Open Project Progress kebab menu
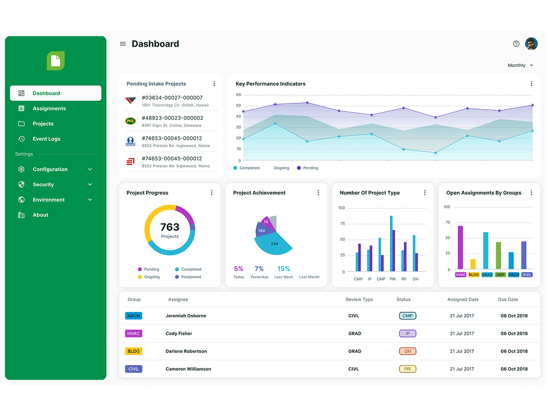Image resolution: width=547 pixels, height=416 pixels. (211, 193)
